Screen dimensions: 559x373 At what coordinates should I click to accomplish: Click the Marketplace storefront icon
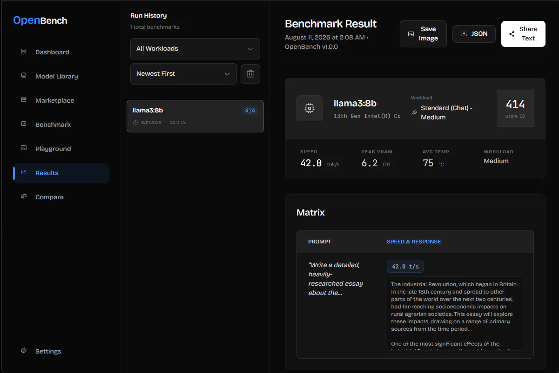[24, 100]
